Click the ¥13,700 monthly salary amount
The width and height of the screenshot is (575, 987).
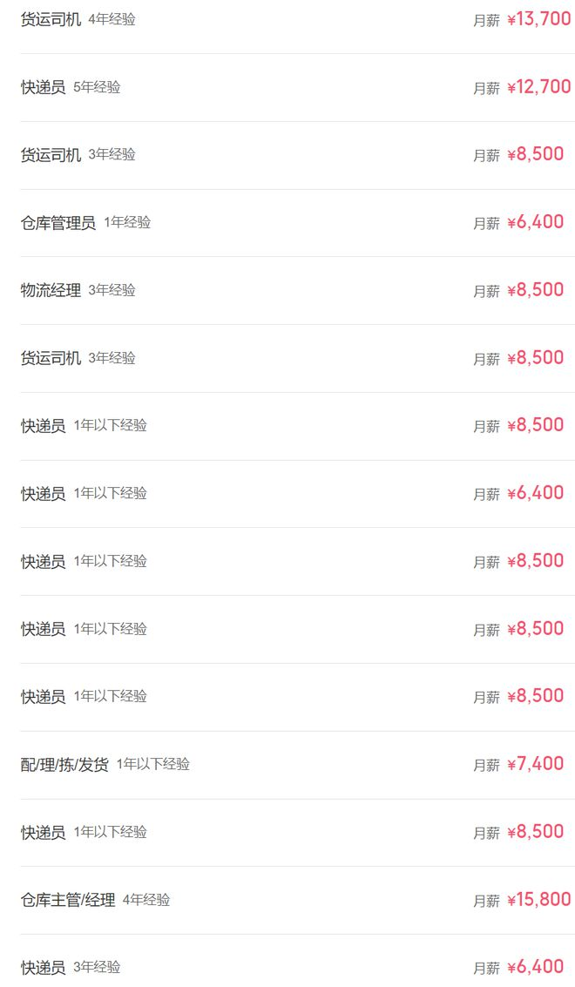(538, 19)
